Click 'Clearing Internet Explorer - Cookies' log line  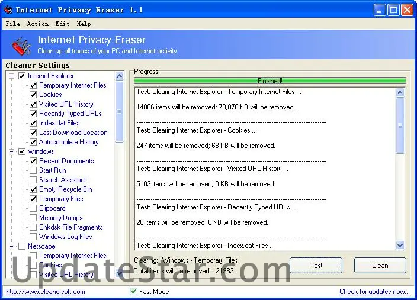(197, 130)
